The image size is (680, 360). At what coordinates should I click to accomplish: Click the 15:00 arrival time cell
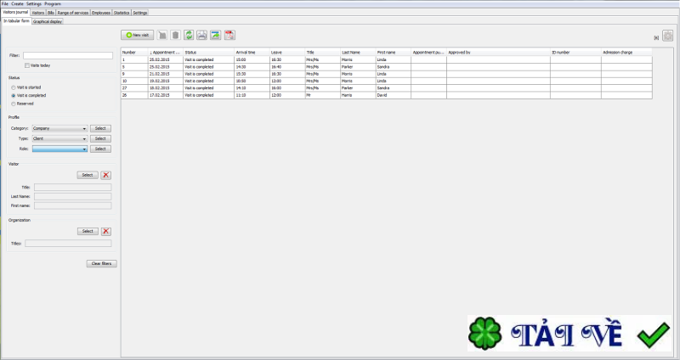252,59
